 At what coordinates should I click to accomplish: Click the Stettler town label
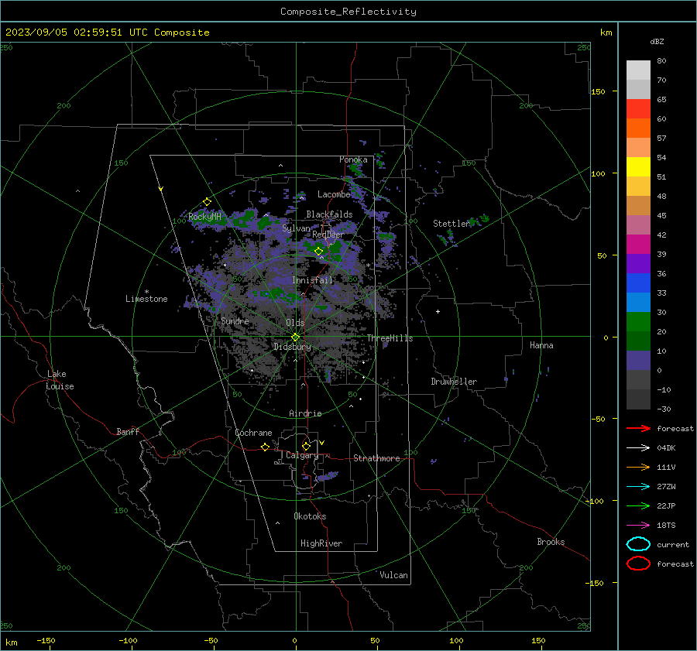pyautogui.click(x=452, y=224)
